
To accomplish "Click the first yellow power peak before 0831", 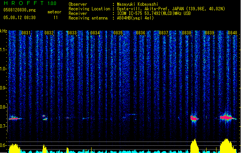I will click(14, 148).
